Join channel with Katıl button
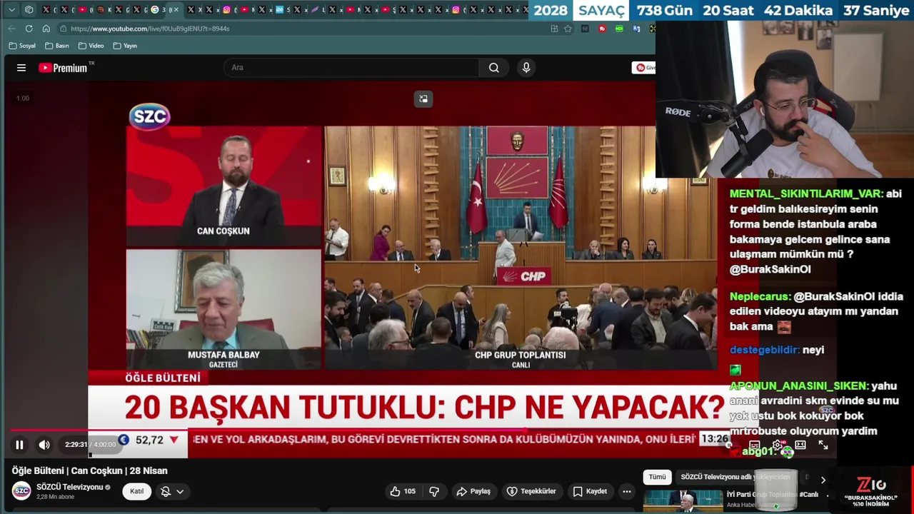The width and height of the screenshot is (914, 514). (x=136, y=491)
